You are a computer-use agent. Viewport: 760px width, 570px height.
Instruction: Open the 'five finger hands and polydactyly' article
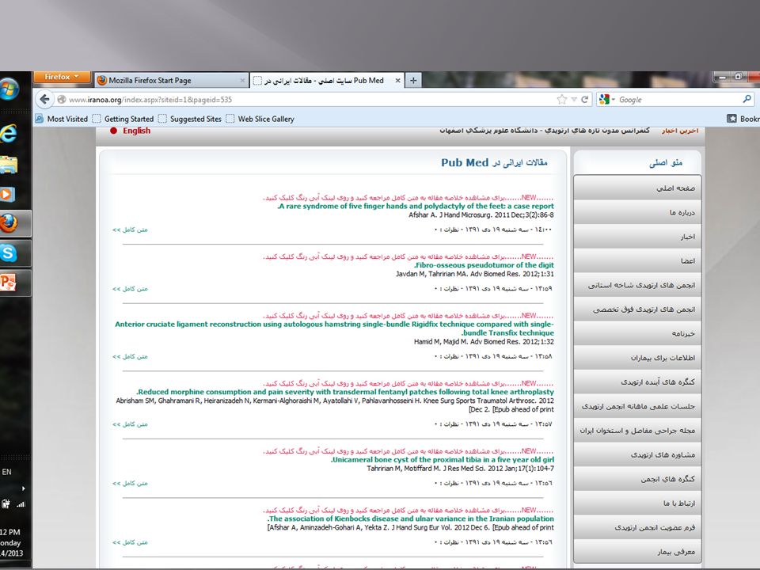416,206
